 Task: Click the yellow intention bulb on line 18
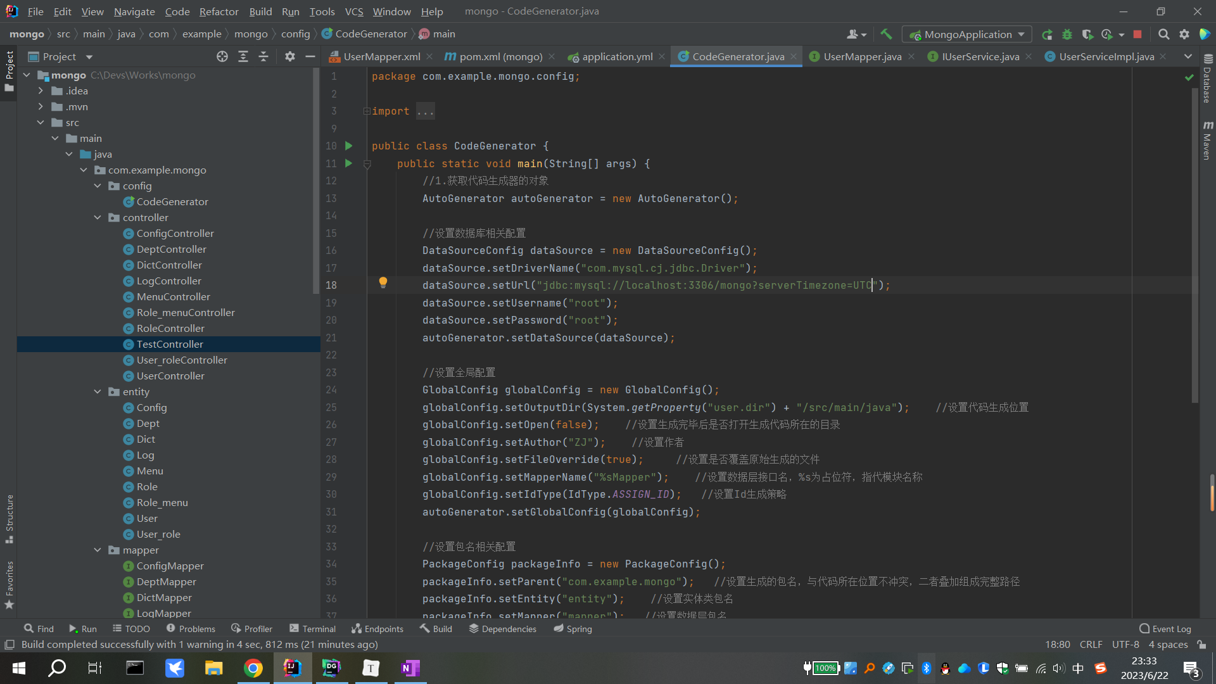tap(383, 282)
